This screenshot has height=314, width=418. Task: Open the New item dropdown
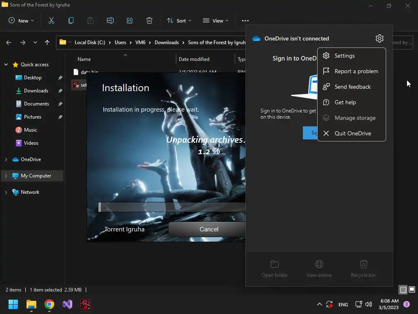point(21,20)
